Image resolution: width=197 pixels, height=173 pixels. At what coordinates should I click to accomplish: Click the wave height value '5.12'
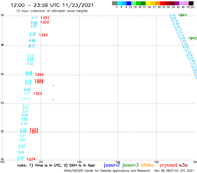coord(27,99)
